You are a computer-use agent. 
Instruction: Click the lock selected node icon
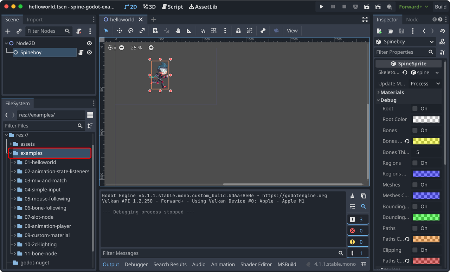tap(238, 31)
